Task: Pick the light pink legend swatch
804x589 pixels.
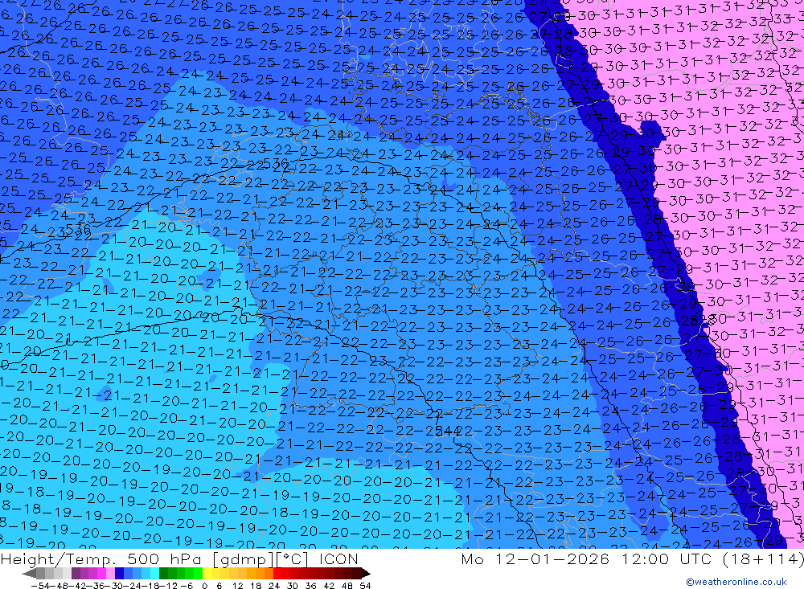Action: pos(110,573)
